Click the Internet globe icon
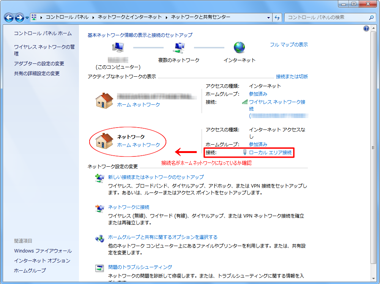 click(240, 47)
